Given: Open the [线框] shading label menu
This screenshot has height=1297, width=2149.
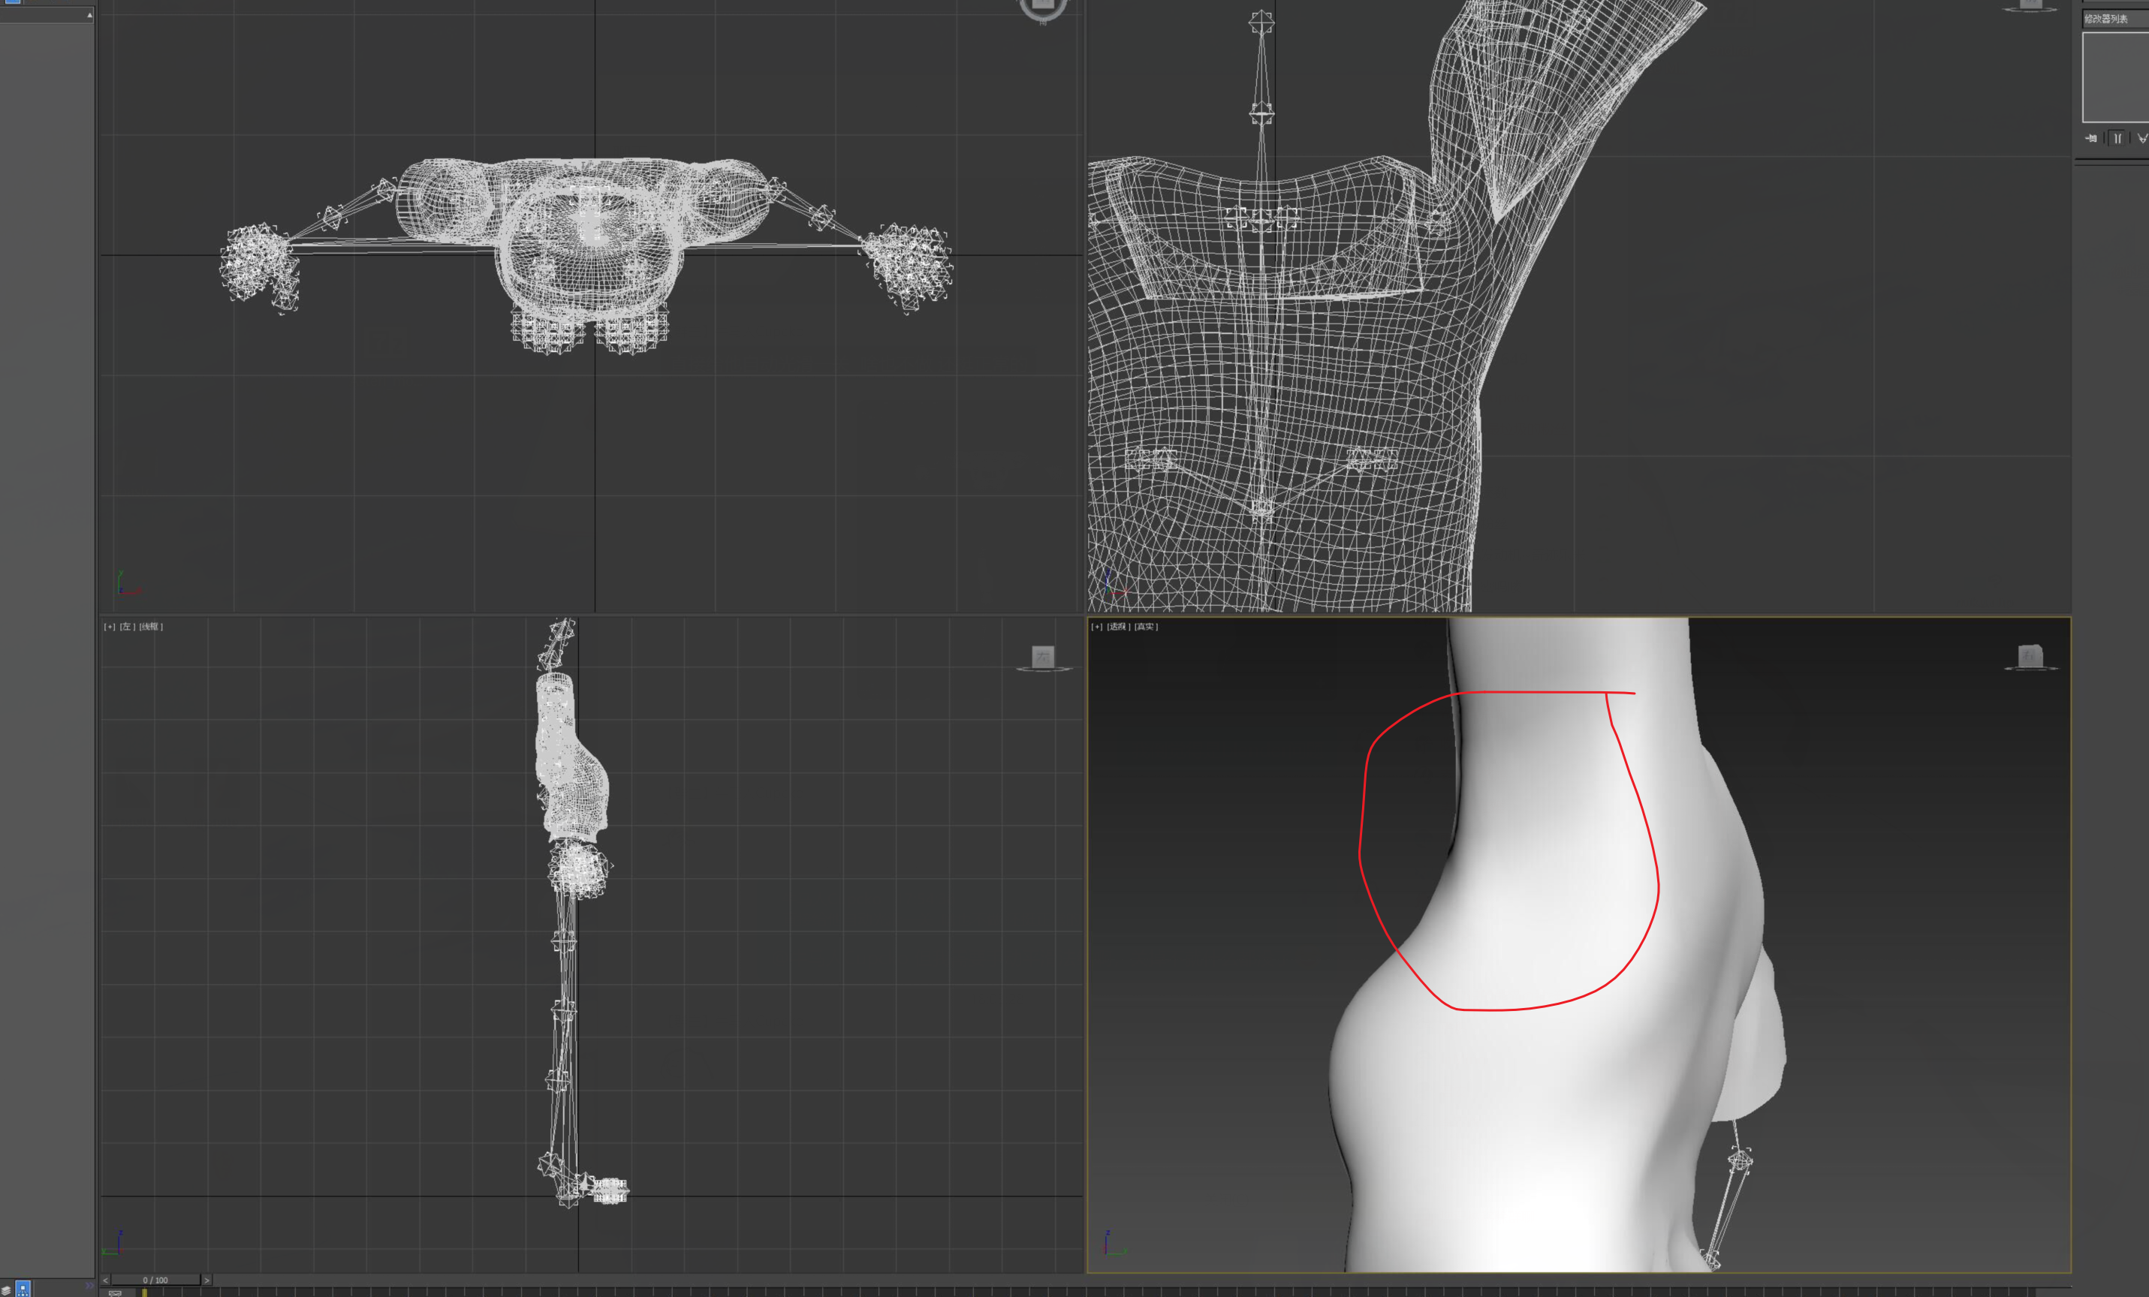Looking at the screenshot, I should (x=151, y=627).
